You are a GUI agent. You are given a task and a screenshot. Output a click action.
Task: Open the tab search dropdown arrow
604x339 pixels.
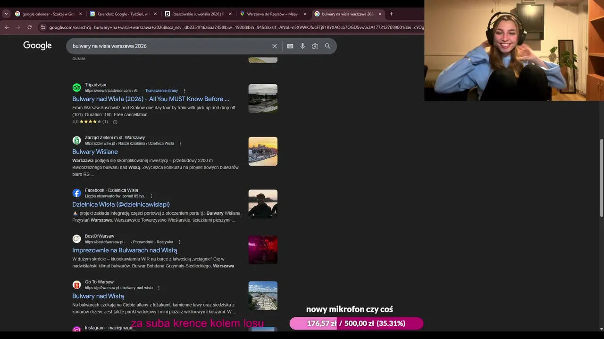6,14
